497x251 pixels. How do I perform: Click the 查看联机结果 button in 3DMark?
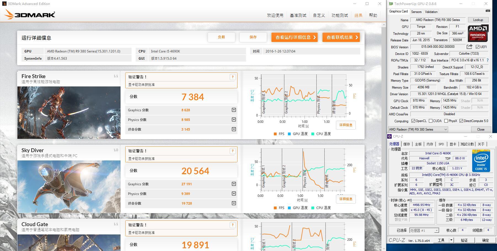pos(341,37)
